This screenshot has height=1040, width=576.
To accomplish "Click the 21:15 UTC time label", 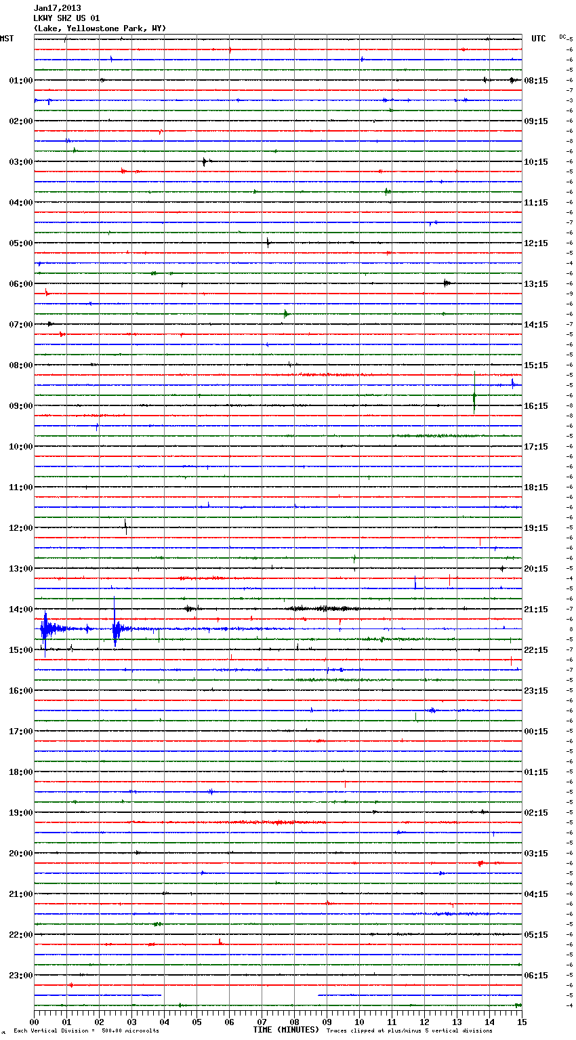I will pyautogui.click(x=536, y=609).
